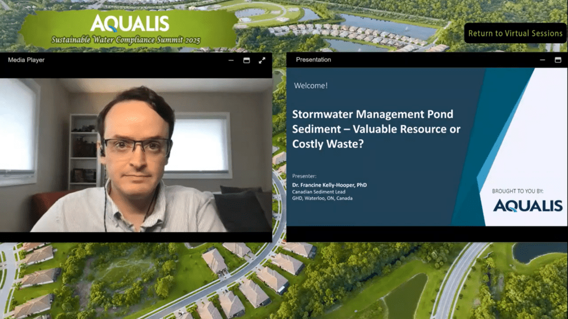Image resolution: width=568 pixels, height=319 pixels.
Task: Minimize the Media Player window
Action: click(x=232, y=60)
